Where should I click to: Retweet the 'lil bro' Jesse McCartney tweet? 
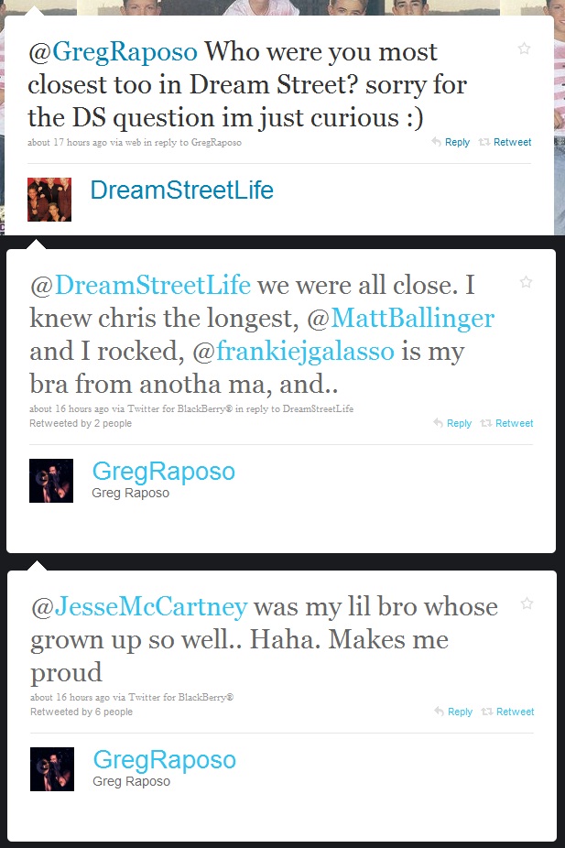(507, 712)
